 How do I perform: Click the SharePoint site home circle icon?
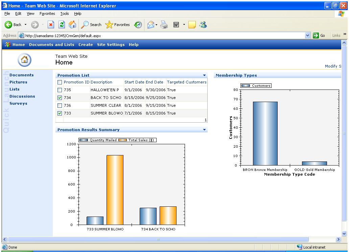[x=24, y=60]
